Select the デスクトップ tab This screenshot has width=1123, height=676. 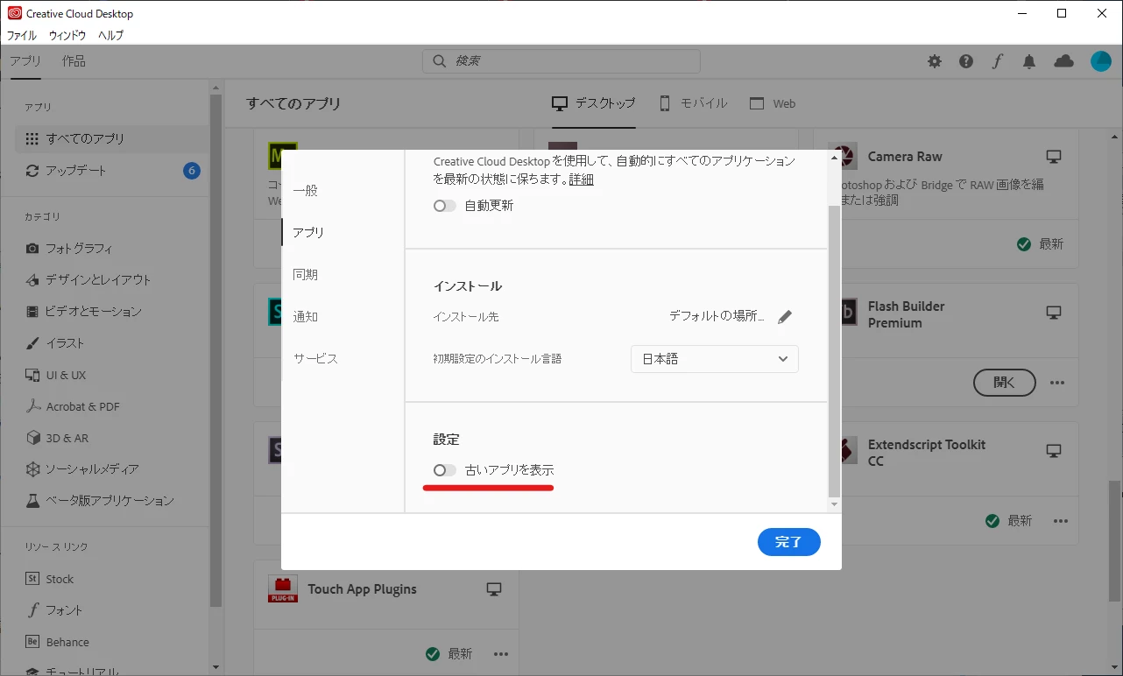pos(594,103)
